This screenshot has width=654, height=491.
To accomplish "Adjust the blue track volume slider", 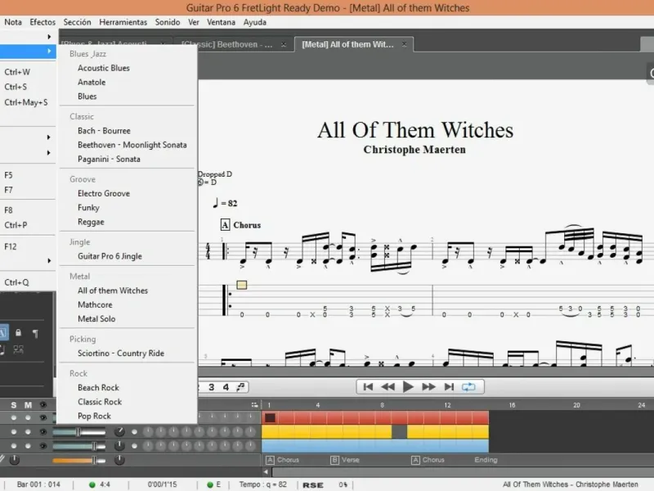I will point(78,446).
